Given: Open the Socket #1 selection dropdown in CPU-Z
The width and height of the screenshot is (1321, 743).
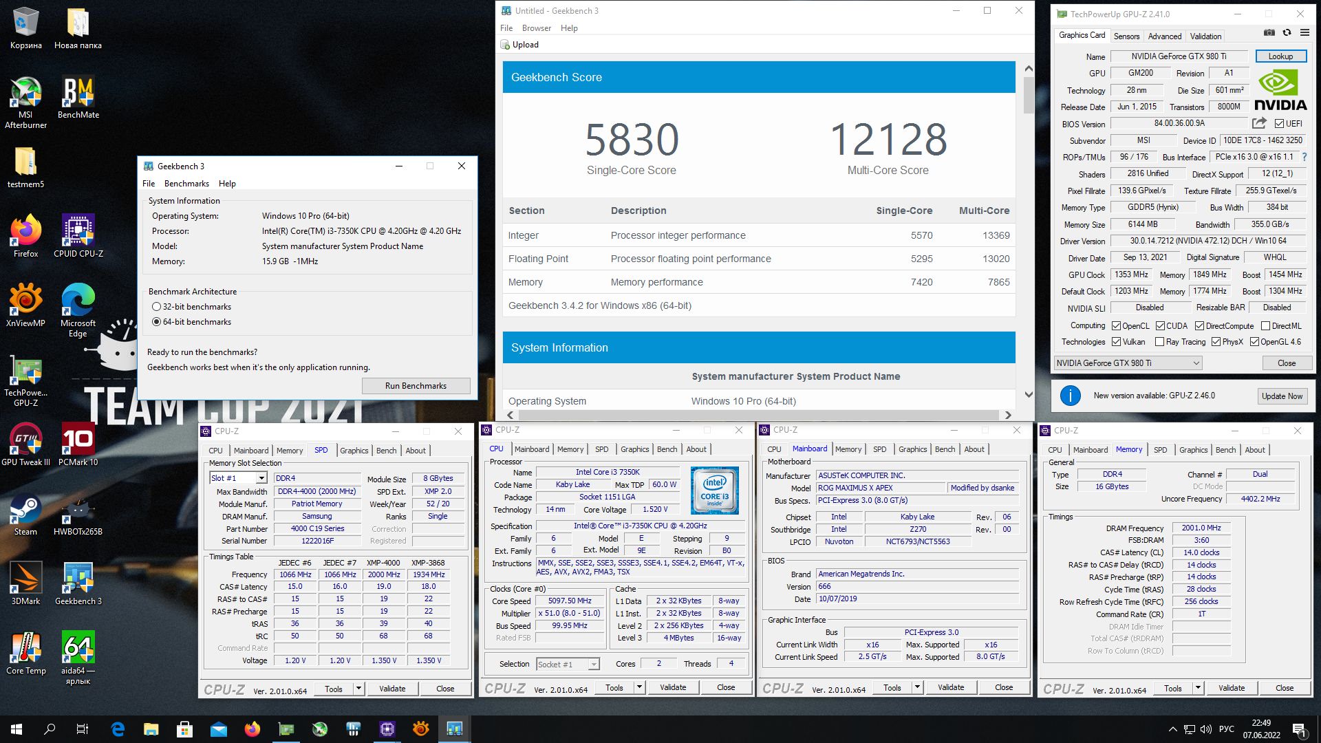Looking at the screenshot, I should click(568, 665).
